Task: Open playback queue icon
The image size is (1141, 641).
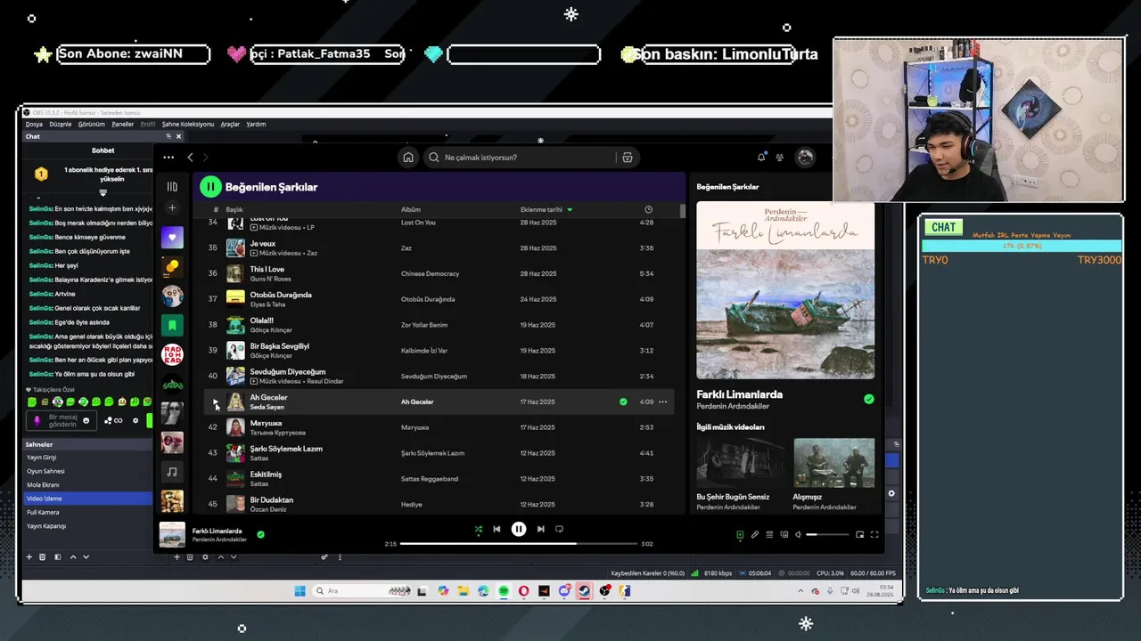Action: [x=769, y=534]
